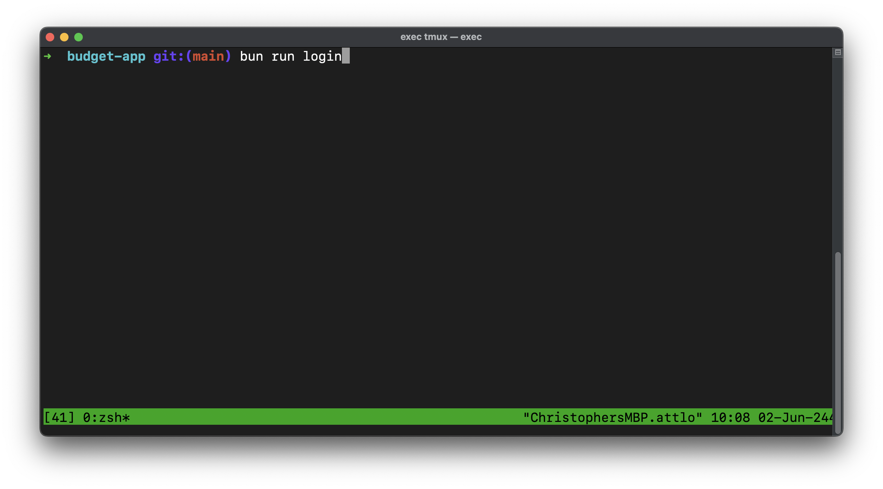Select the 0:zsh* tmux window
The image size is (883, 489).
coord(106,417)
